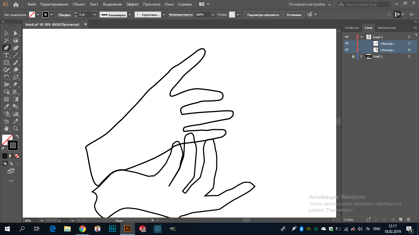The width and height of the screenshot is (419, 235).
Task: Activate the Eyedropper tool
Action: coord(6,106)
